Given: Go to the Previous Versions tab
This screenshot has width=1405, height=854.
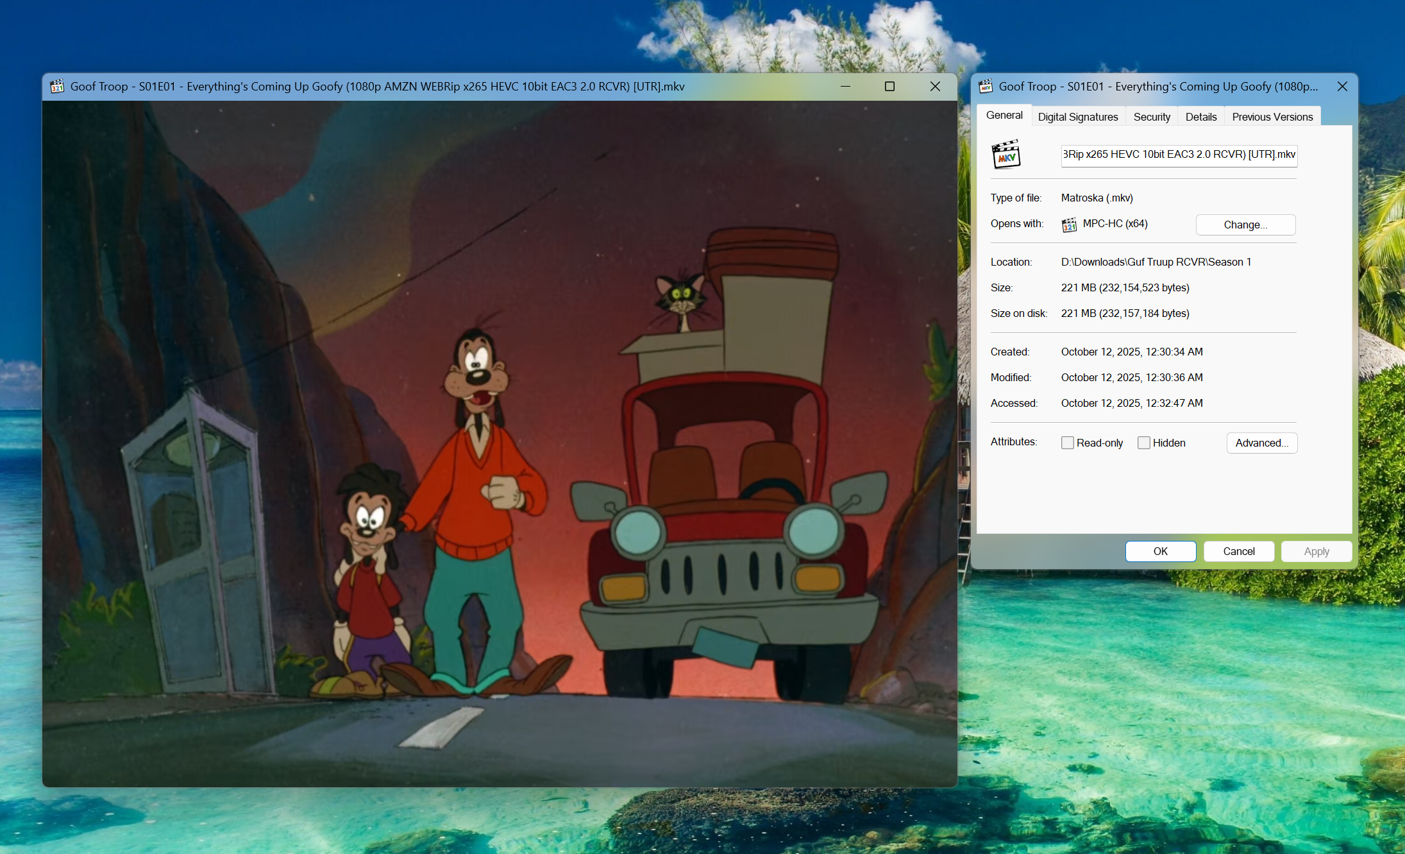Looking at the screenshot, I should pyautogui.click(x=1272, y=117).
